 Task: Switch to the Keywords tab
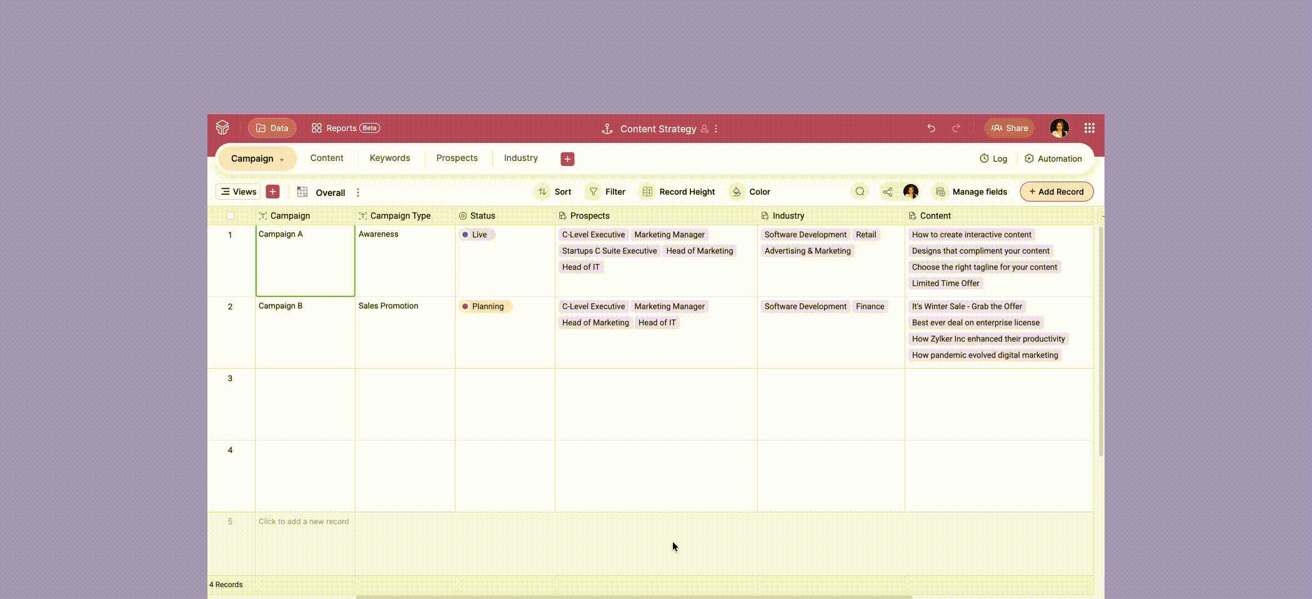pyautogui.click(x=389, y=158)
